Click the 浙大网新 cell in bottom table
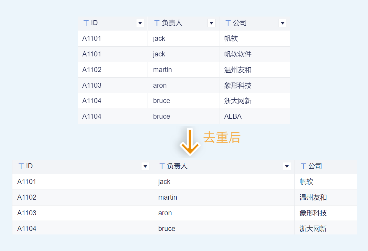 pyautogui.click(x=313, y=229)
